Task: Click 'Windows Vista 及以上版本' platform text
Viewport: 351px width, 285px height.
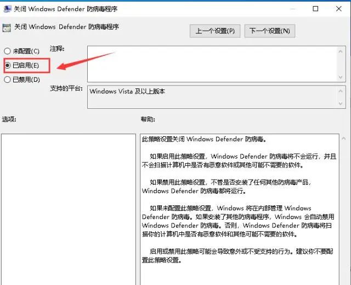Action: tap(127, 91)
